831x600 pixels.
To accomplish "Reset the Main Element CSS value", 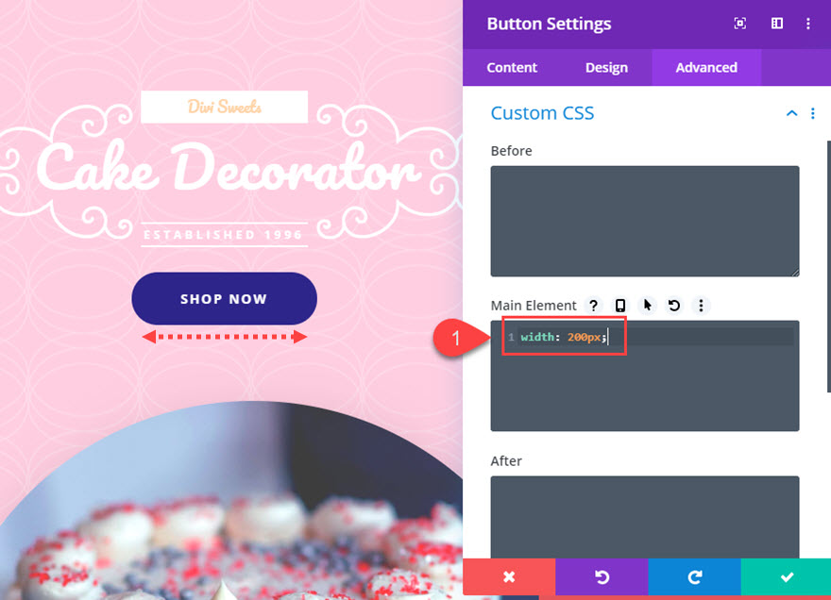I will point(674,306).
